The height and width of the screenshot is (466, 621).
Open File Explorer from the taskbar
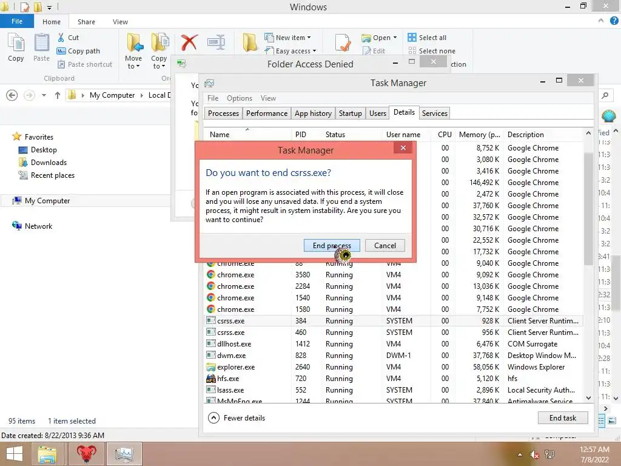tap(47, 454)
